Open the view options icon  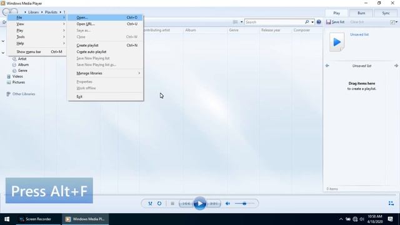pos(235,22)
